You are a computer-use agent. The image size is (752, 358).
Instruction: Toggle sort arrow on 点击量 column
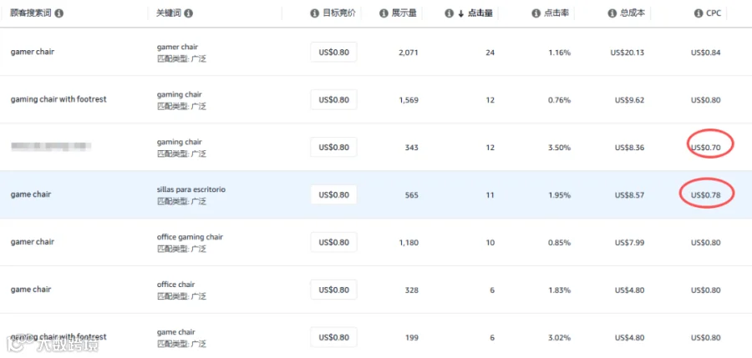[461, 13]
